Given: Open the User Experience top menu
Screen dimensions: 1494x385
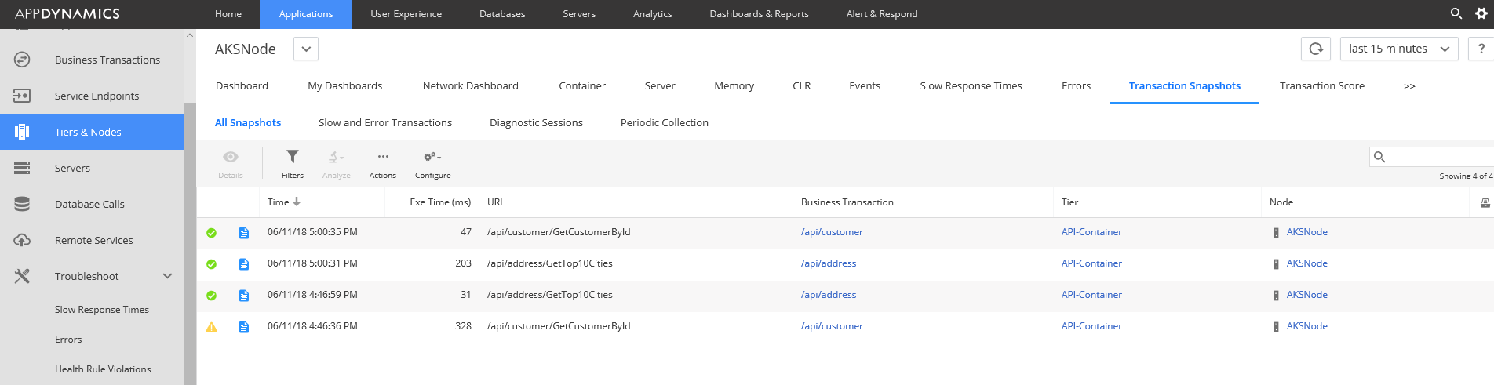Looking at the screenshot, I should pyautogui.click(x=406, y=14).
